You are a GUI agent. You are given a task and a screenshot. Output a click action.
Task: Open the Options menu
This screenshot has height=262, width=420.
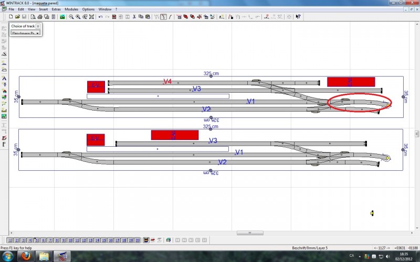pyautogui.click(x=88, y=9)
